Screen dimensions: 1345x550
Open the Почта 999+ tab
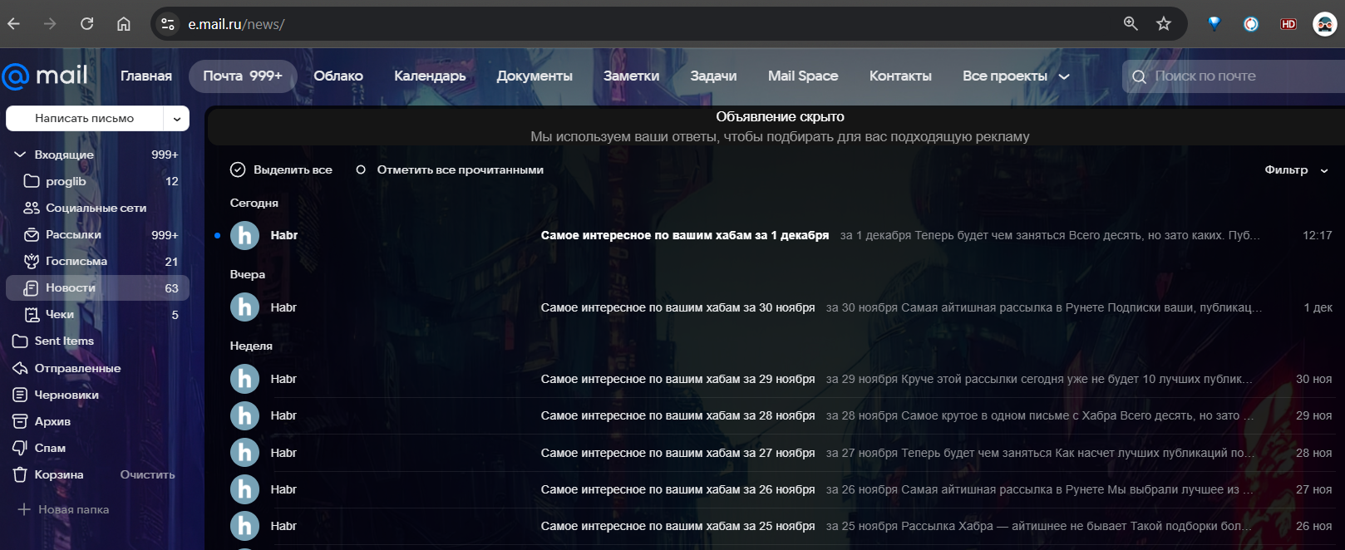point(243,76)
